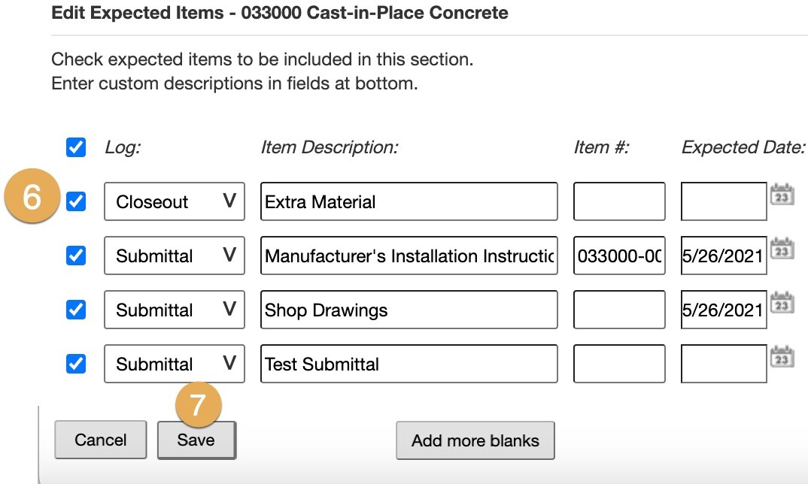Open calendar picker for Manufacturer's Installation Instructions row
The image size is (808, 484).
[782, 249]
